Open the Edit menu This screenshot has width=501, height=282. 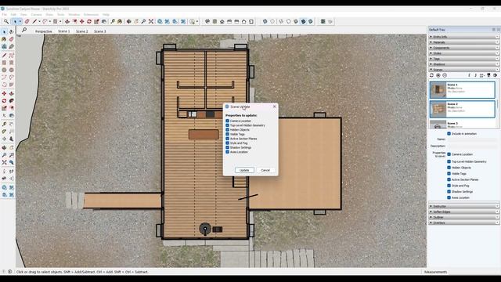pyautogui.click(x=13, y=14)
